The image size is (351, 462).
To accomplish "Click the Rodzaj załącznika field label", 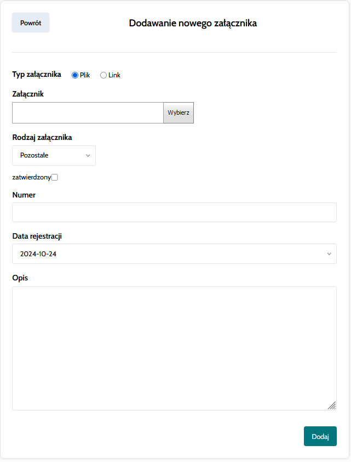I will point(42,137).
